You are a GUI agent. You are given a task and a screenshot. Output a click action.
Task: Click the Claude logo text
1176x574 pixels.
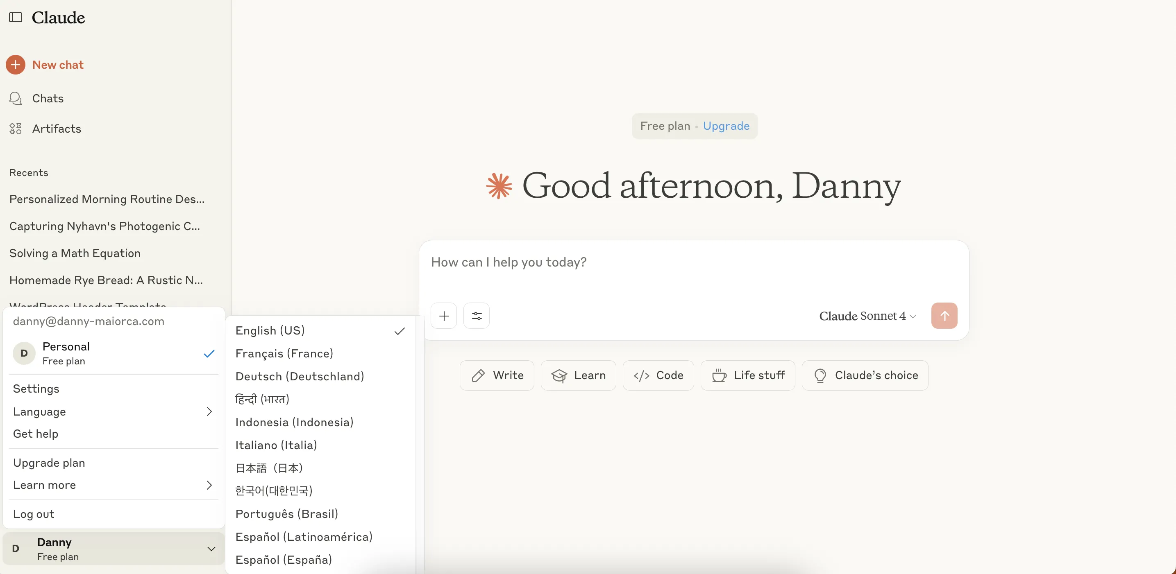(x=58, y=17)
